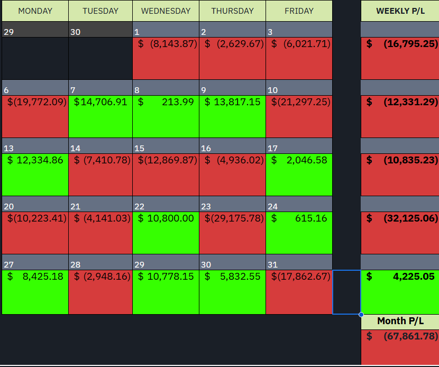The height and width of the screenshot is (367, 439).
Task: Select the date cell labeled 13
Action: [35, 146]
